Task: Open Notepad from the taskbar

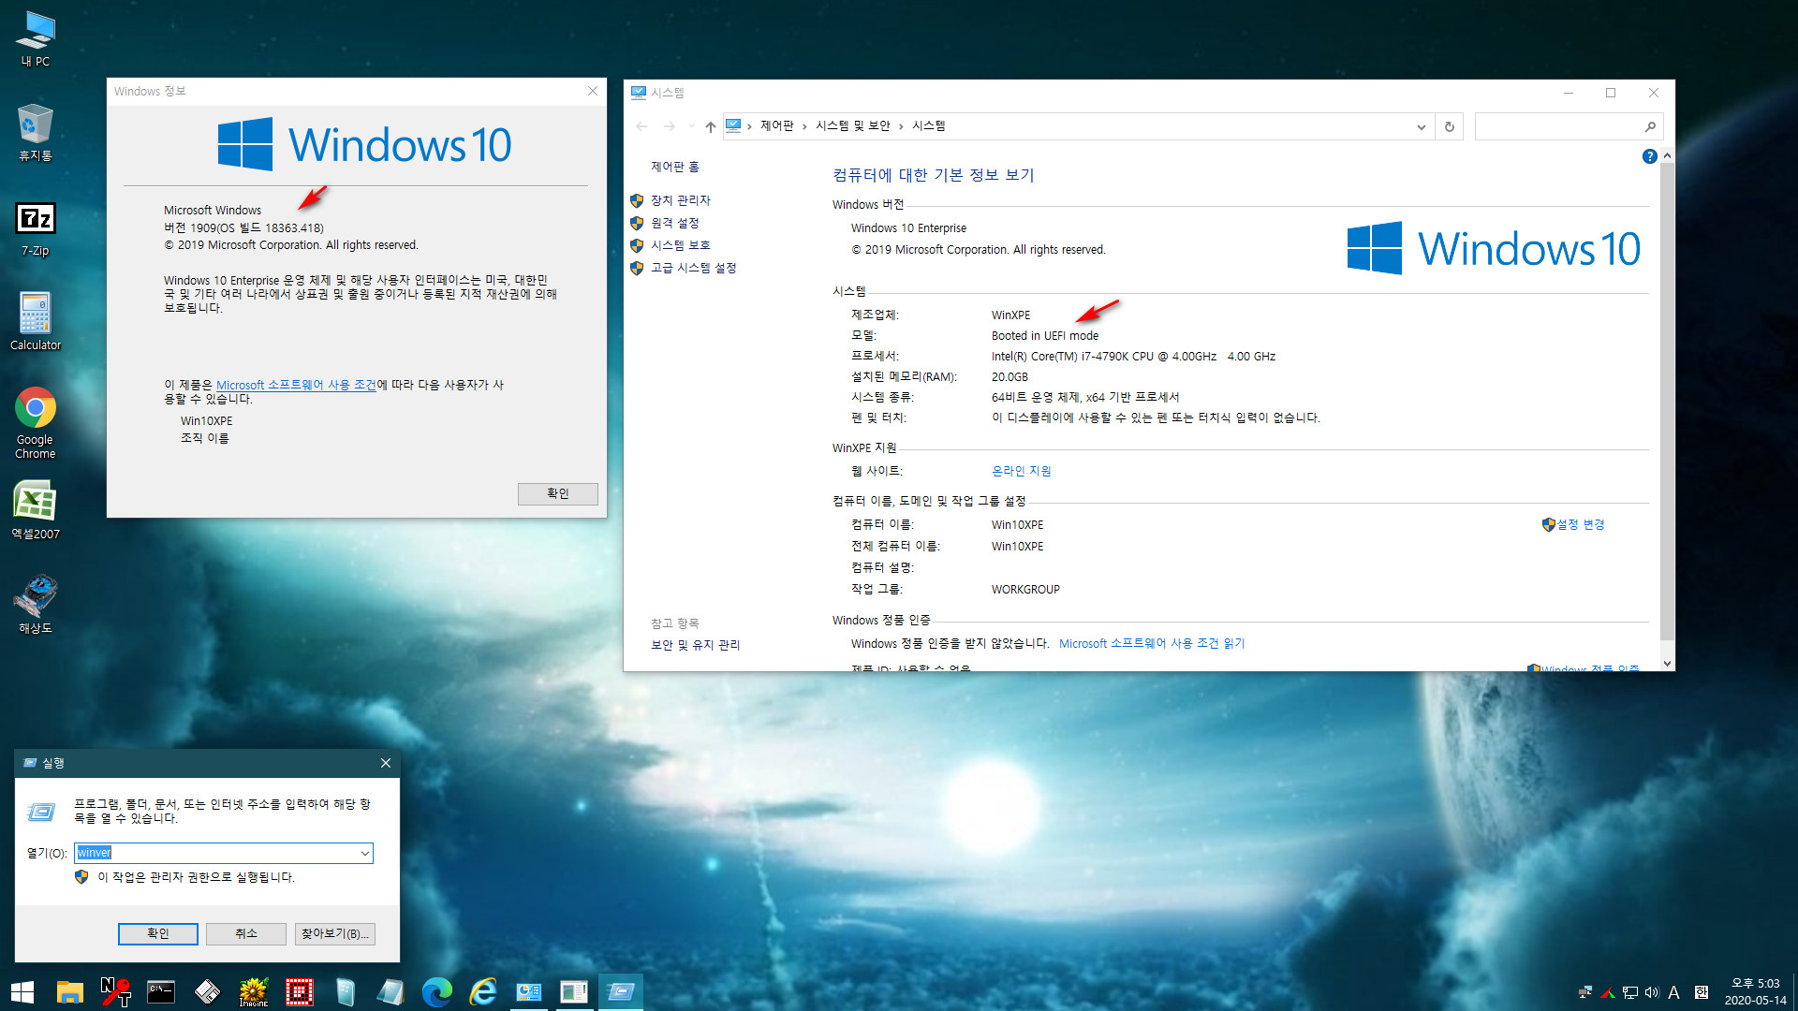Action: coord(391,991)
